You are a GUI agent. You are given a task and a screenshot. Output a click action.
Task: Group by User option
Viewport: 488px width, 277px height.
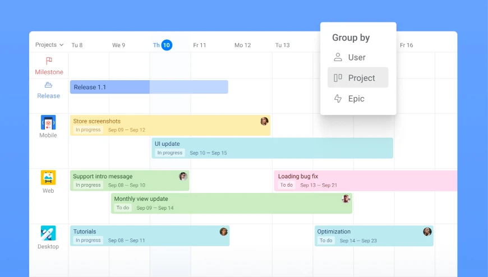358,57
